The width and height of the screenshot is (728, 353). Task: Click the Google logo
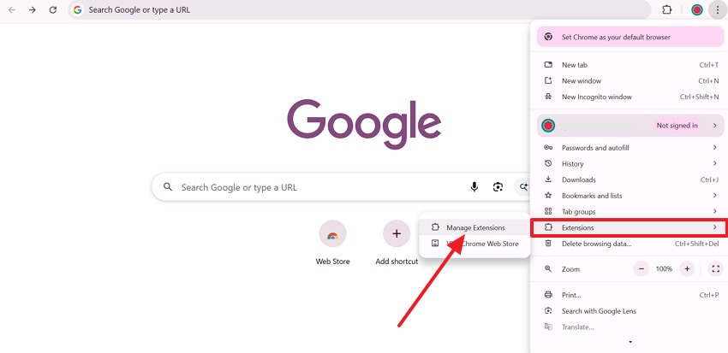point(364,124)
